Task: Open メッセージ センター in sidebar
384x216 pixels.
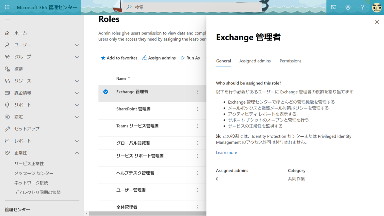Action: point(34,173)
